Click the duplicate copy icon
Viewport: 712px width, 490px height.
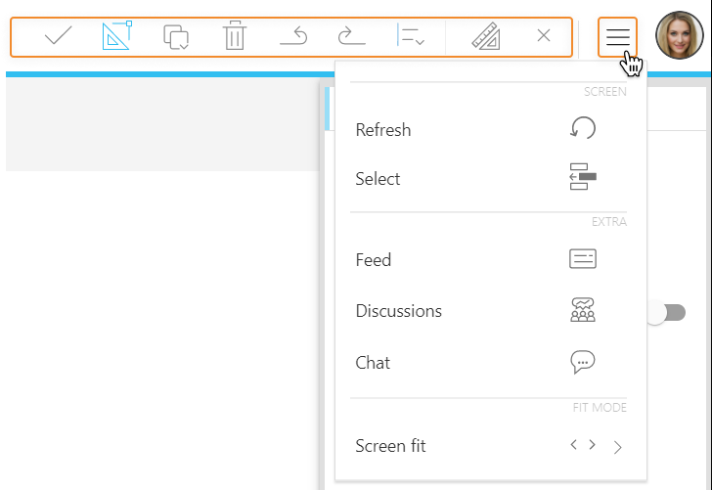(x=176, y=37)
